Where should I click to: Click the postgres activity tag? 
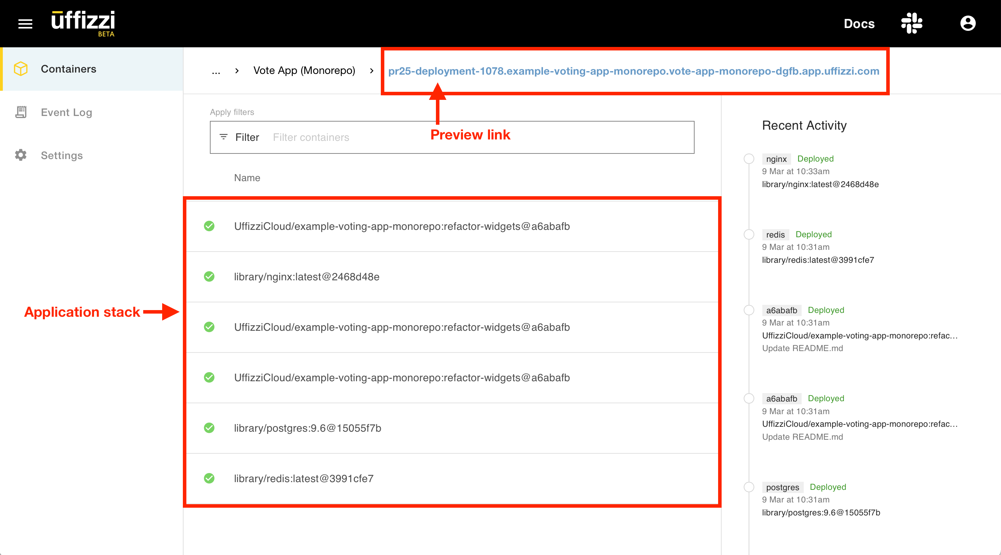(x=782, y=487)
